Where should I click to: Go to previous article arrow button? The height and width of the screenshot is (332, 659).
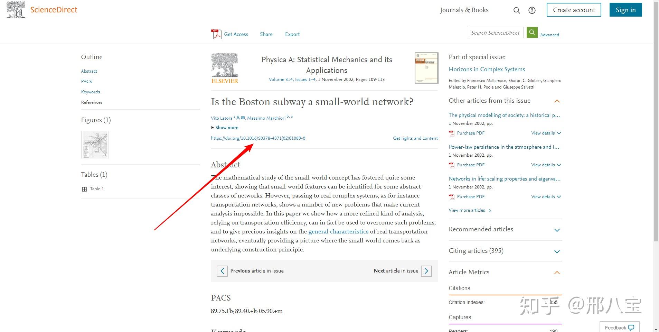click(222, 271)
